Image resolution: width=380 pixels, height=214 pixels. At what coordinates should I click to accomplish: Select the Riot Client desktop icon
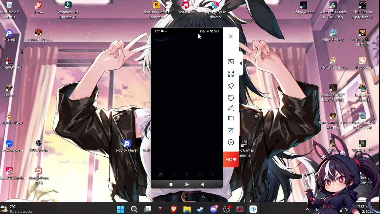pyautogui.click(x=186, y=8)
